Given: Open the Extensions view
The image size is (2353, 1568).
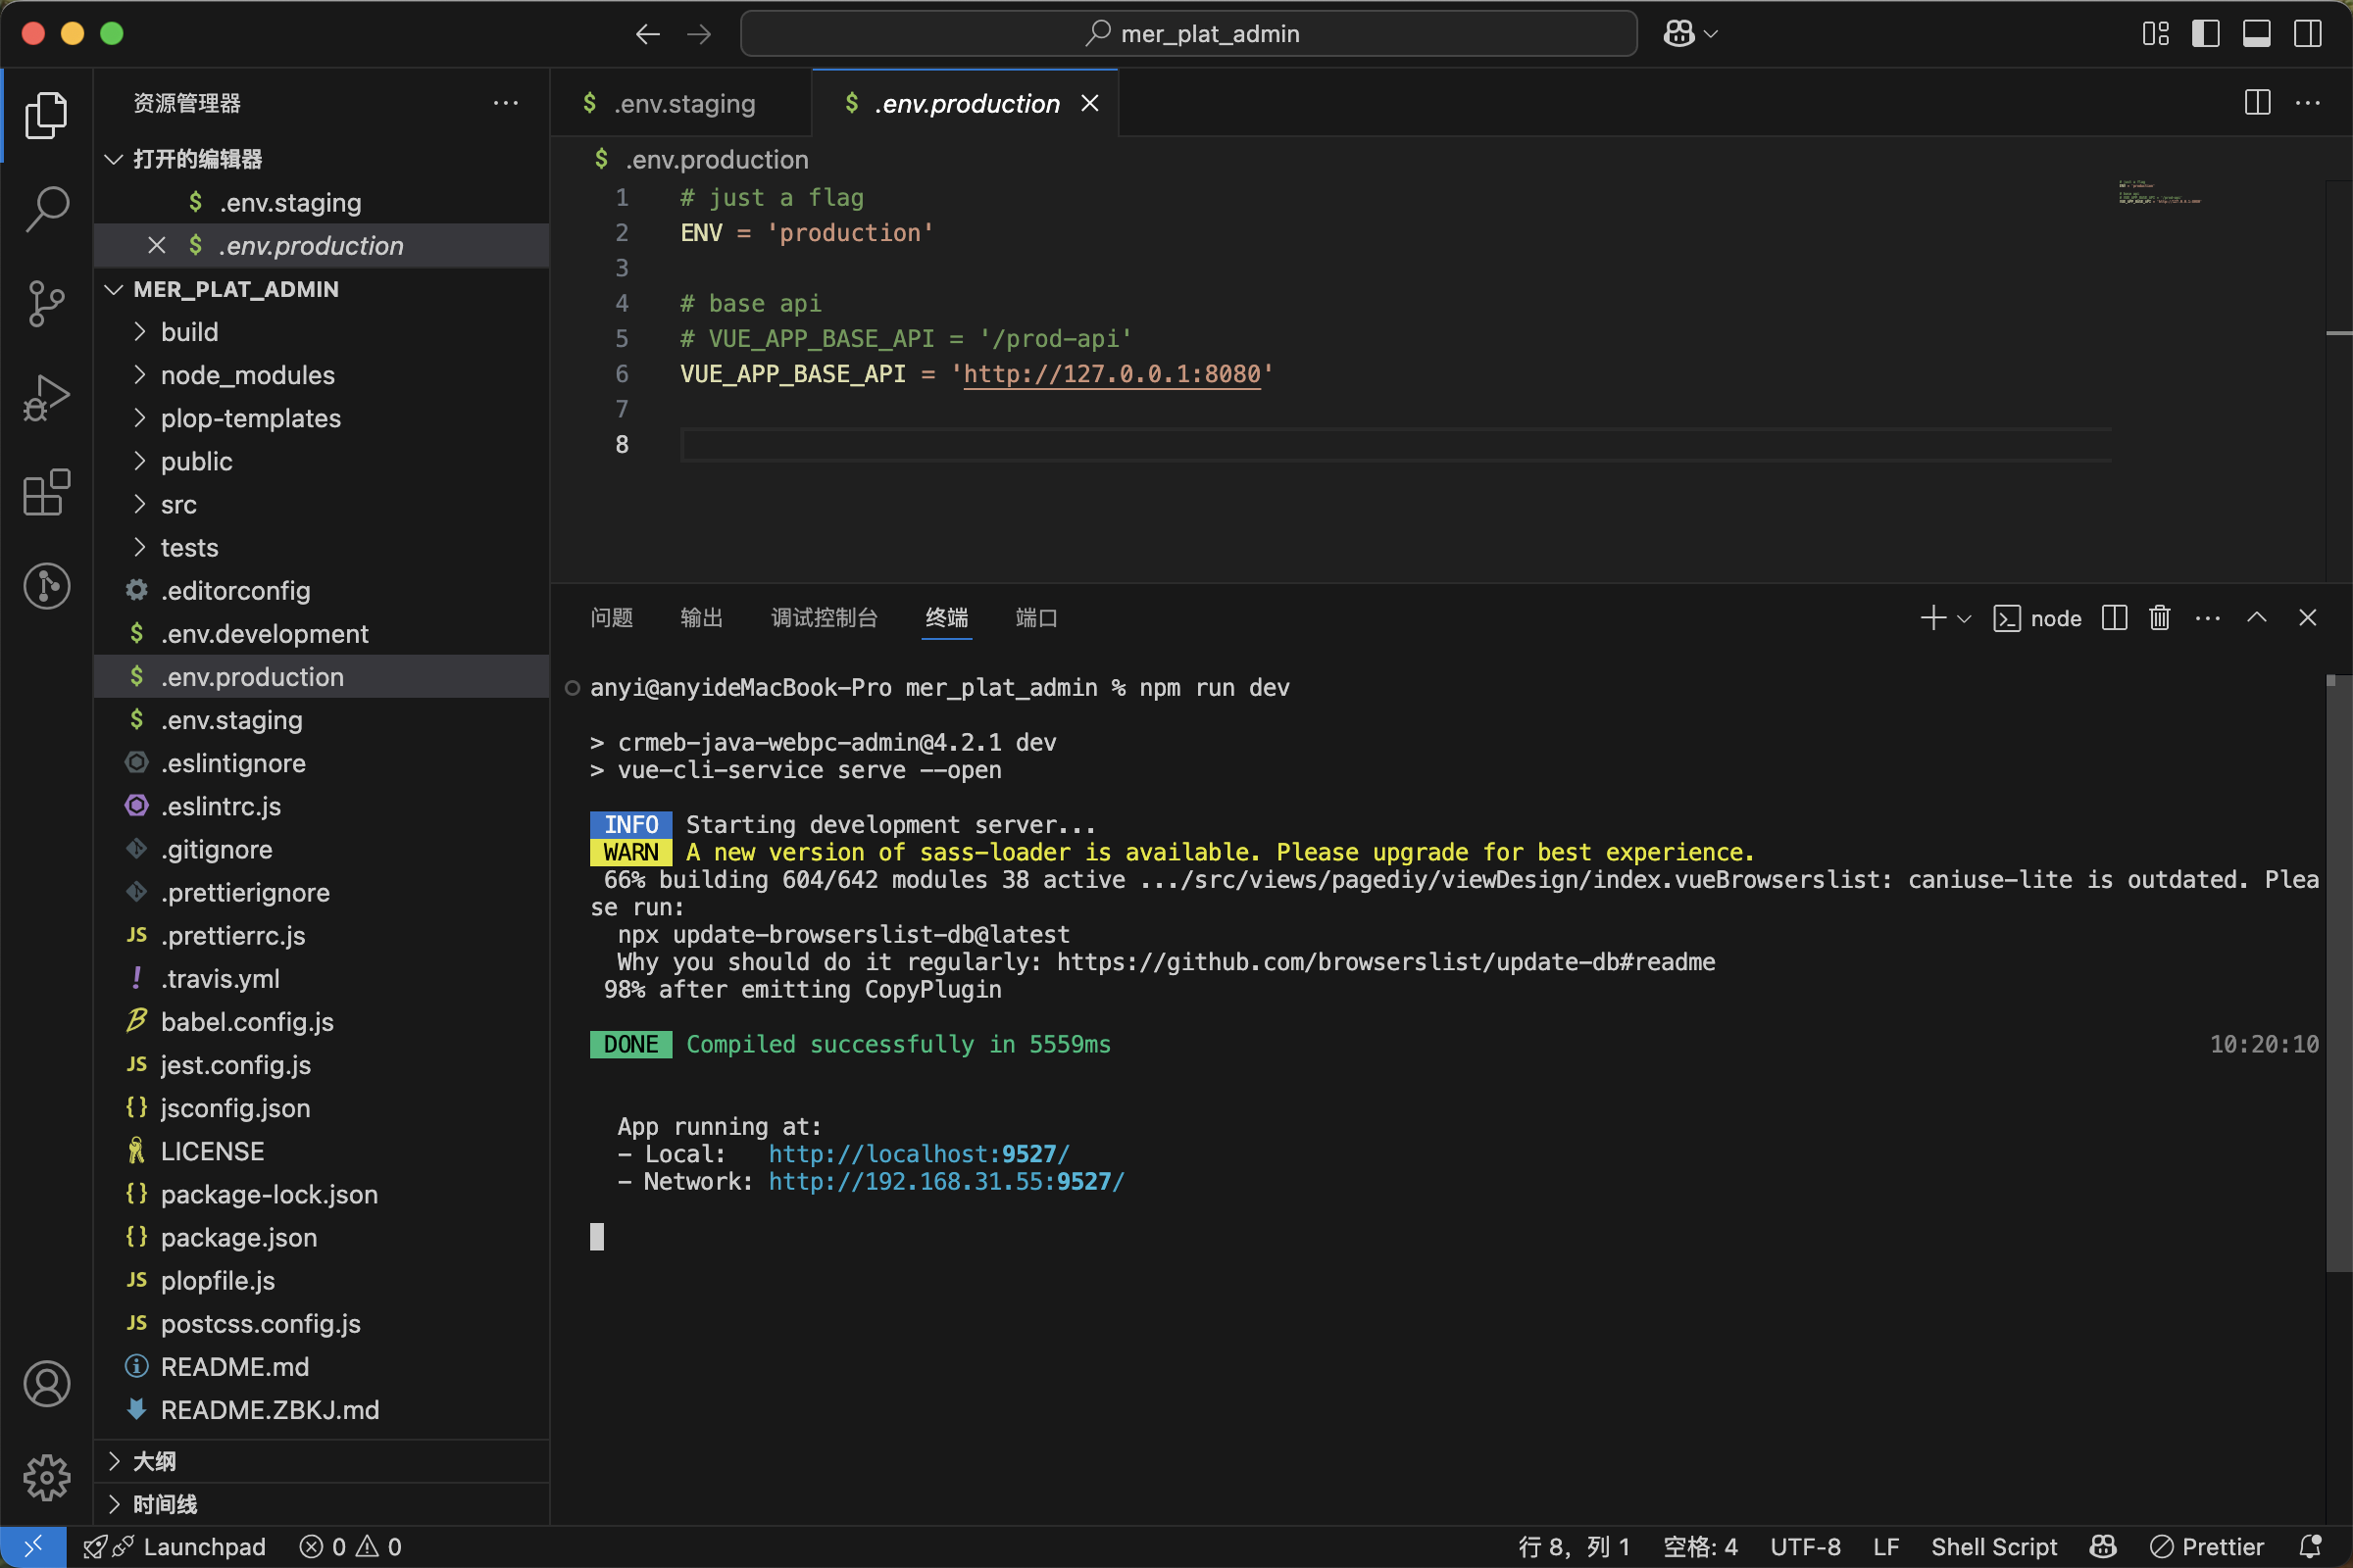Looking at the screenshot, I should point(46,491).
